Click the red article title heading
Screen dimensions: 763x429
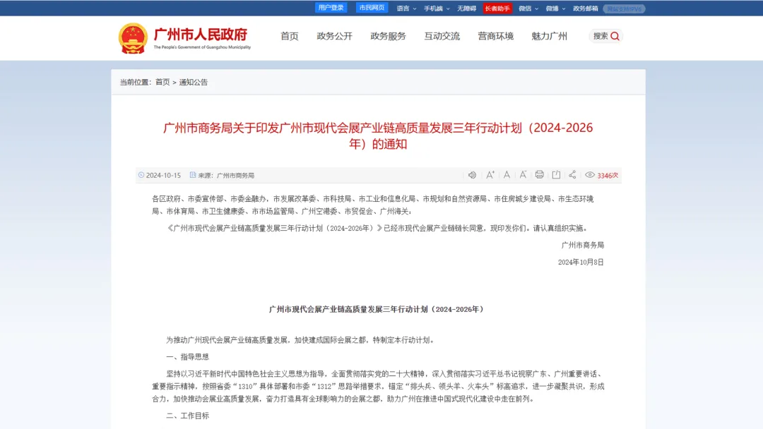(378, 135)
